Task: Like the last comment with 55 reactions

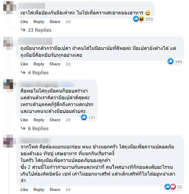Action: pyautogui.click(x=24, y=190)
